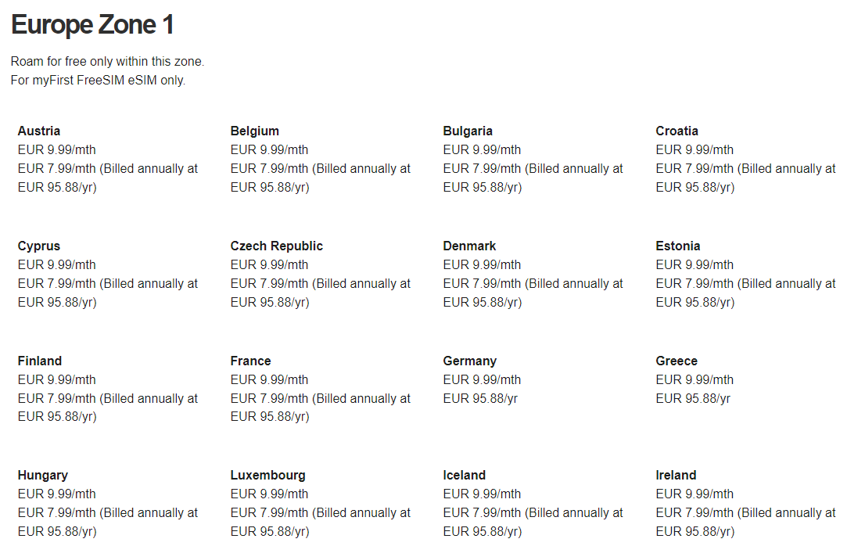The width and height of the screenshot is (847, 546).
Task: Select the Greece country label
Action: pos(677,361)
